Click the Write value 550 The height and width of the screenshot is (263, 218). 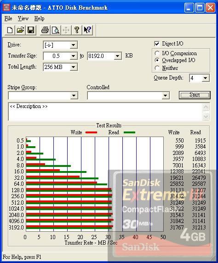(179, 140)
